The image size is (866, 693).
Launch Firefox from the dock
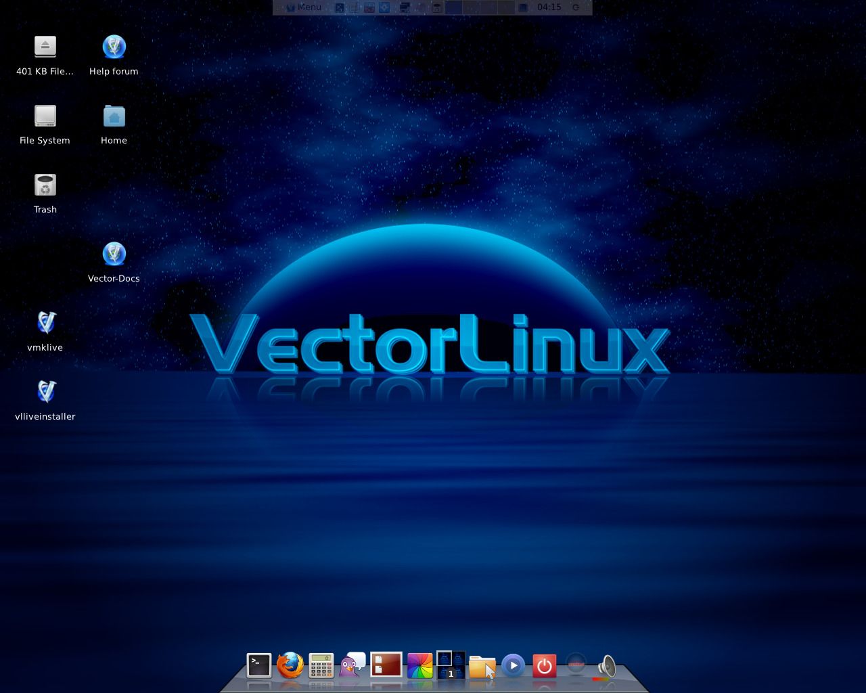pos(291,665)
